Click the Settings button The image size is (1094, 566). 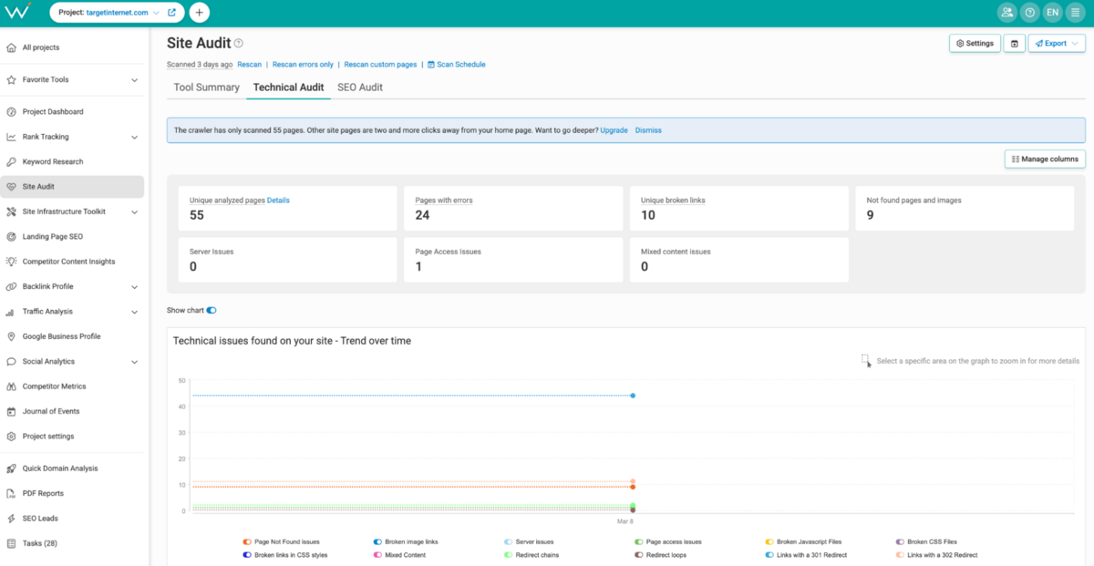(975, 43)
